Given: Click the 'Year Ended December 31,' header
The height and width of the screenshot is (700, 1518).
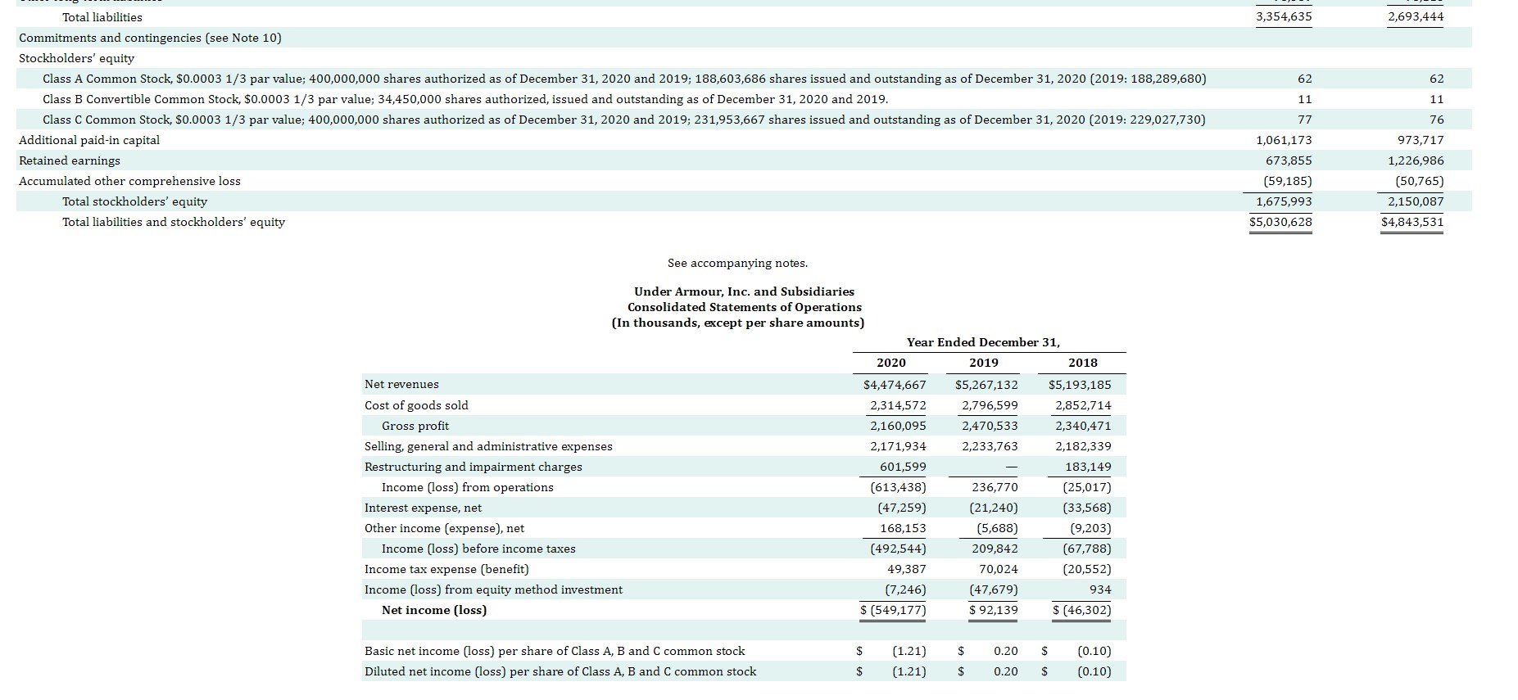Looking at the screenshot, I should 983,342.
